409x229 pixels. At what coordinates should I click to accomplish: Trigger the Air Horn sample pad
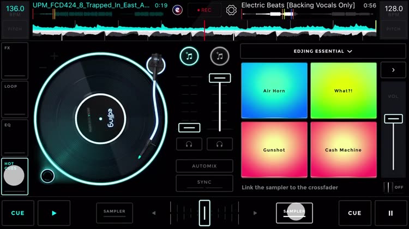(x=274, y=91)
